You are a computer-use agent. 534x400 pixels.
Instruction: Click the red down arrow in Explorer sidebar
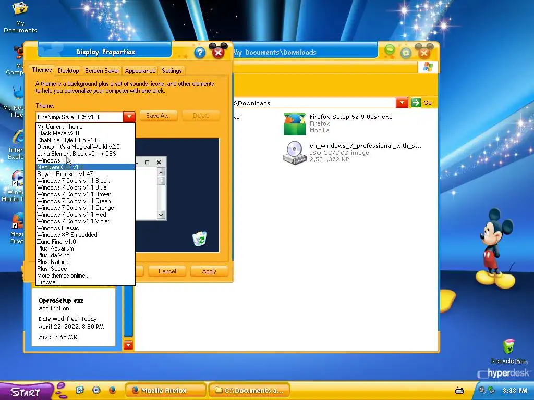coord(128,345)
